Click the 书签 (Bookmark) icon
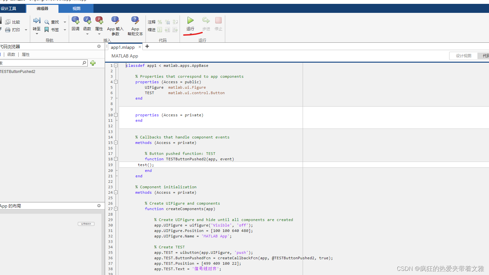The image size is (489, 275). [47, 30]
